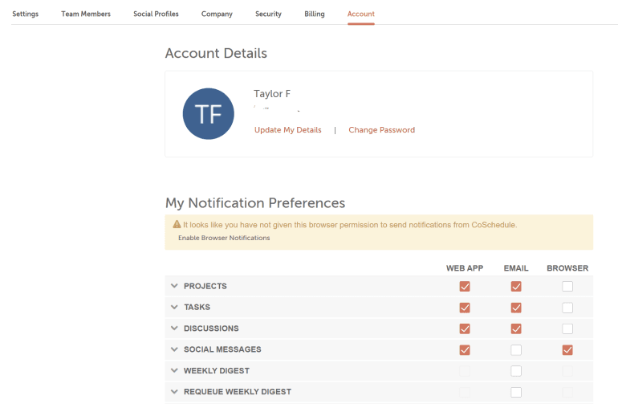Click the Change Password link
The width and height of the screenshot is (618, 404).
[x=381, y=130]
